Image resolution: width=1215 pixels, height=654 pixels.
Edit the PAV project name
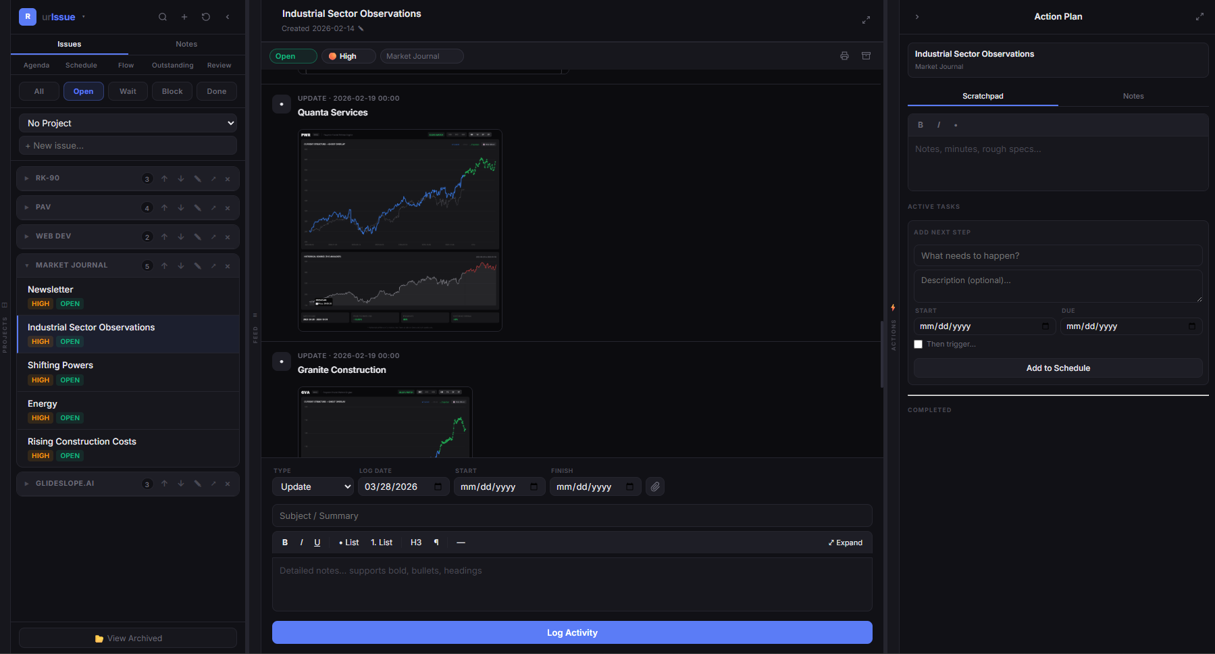click(x=197, y=207)
